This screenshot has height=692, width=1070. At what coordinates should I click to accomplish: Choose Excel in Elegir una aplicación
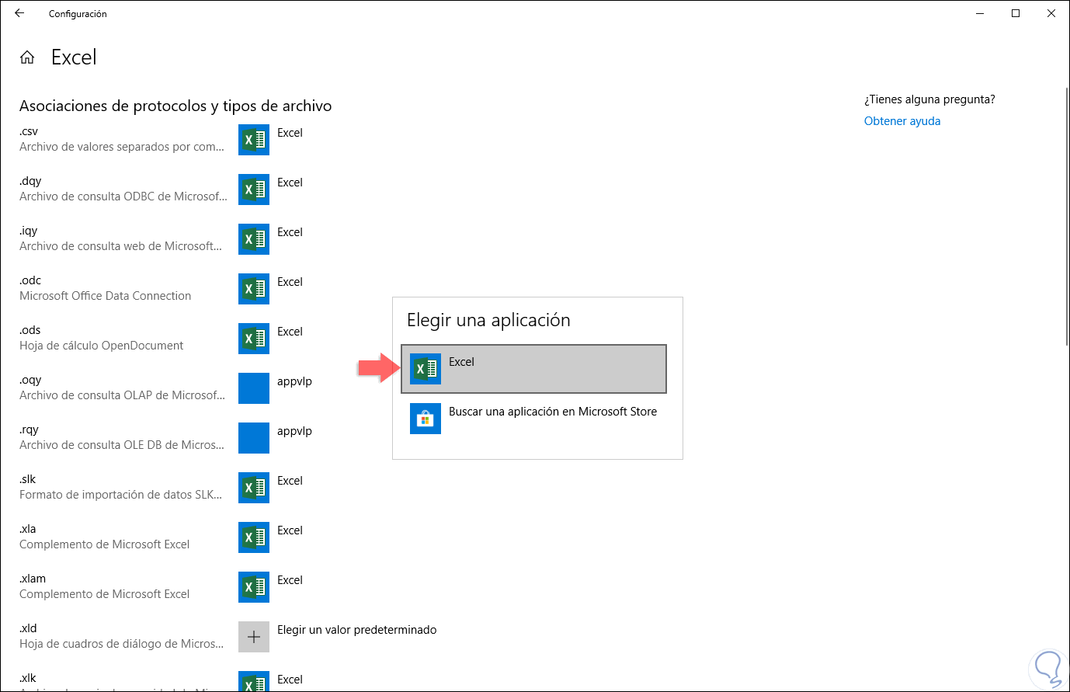click(x=534, y=369)
